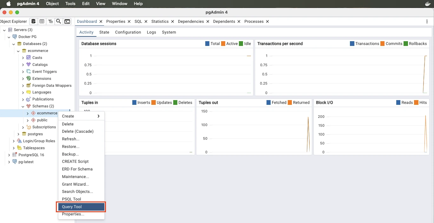Click the Databases cylinder icon
The image size is (434, 223).
coord(19,44)
